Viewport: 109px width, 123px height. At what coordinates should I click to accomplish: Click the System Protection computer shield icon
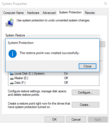tap(10, 23)
